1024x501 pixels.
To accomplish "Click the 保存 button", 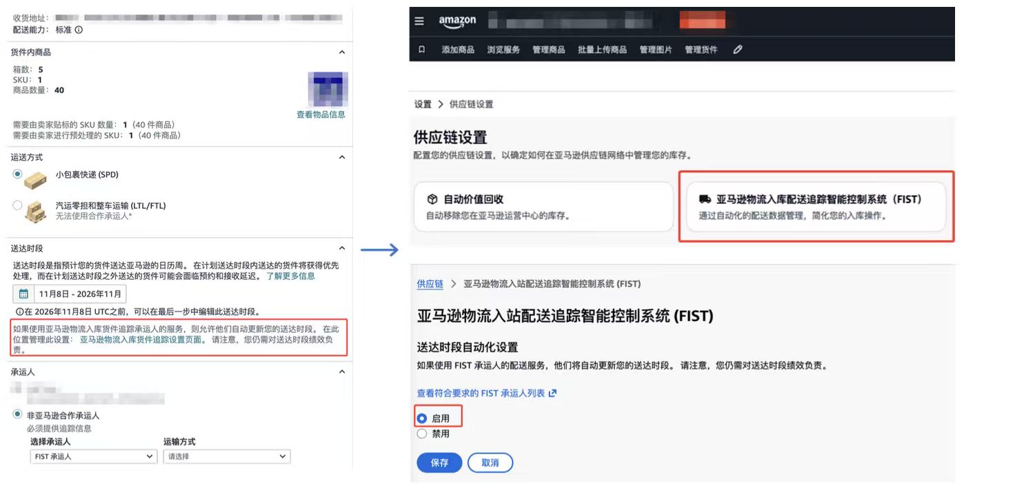I will pyautogui.click(x=439, y=463).
